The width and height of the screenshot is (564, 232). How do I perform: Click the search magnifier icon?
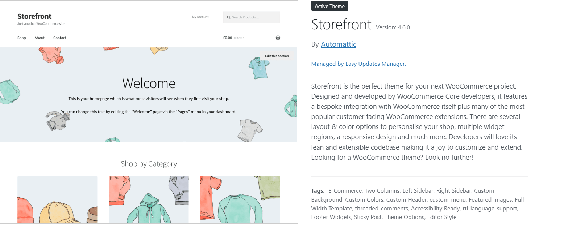click(229, 17)
